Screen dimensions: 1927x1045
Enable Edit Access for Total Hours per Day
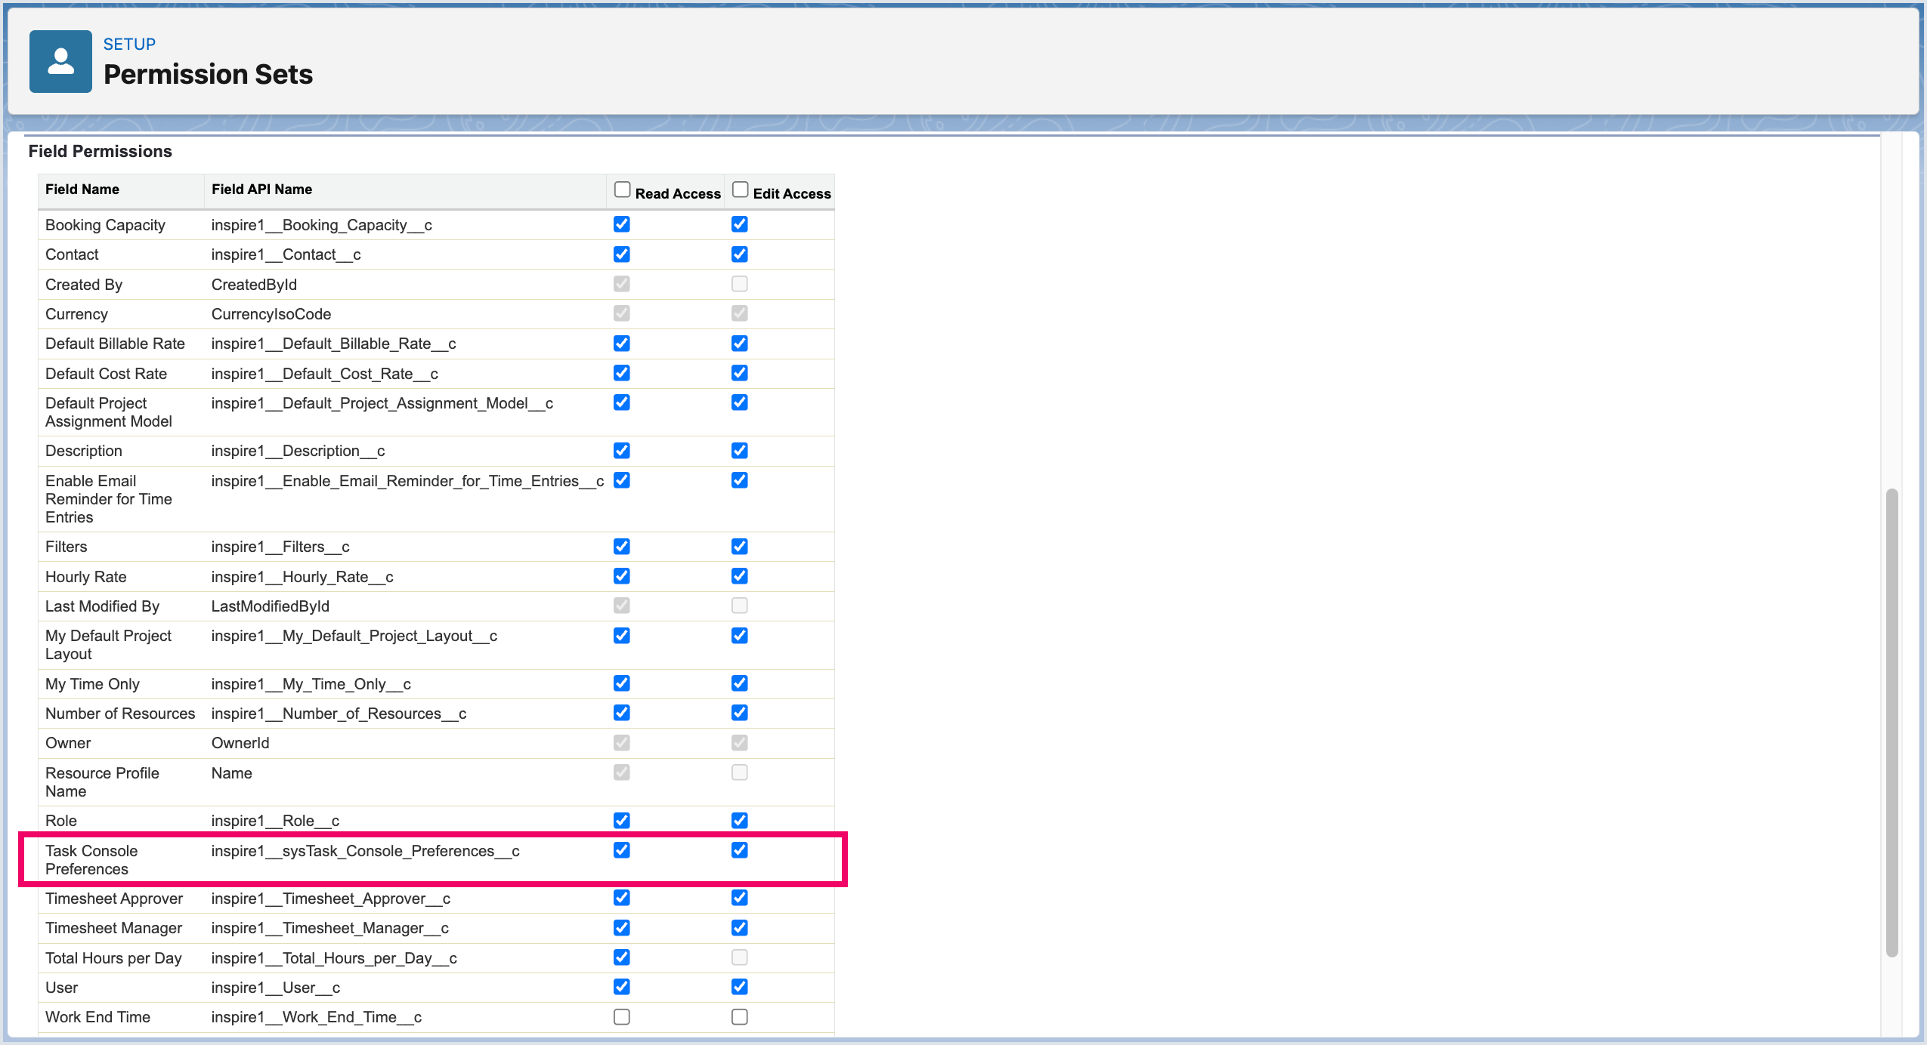(x=740, y=957)
